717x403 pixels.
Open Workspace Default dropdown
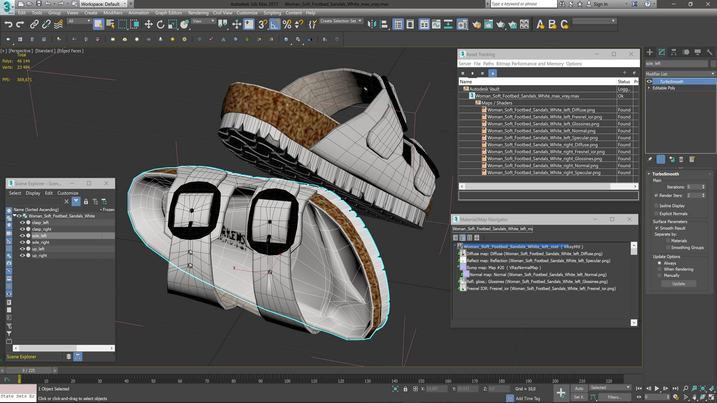click(103, 4)
